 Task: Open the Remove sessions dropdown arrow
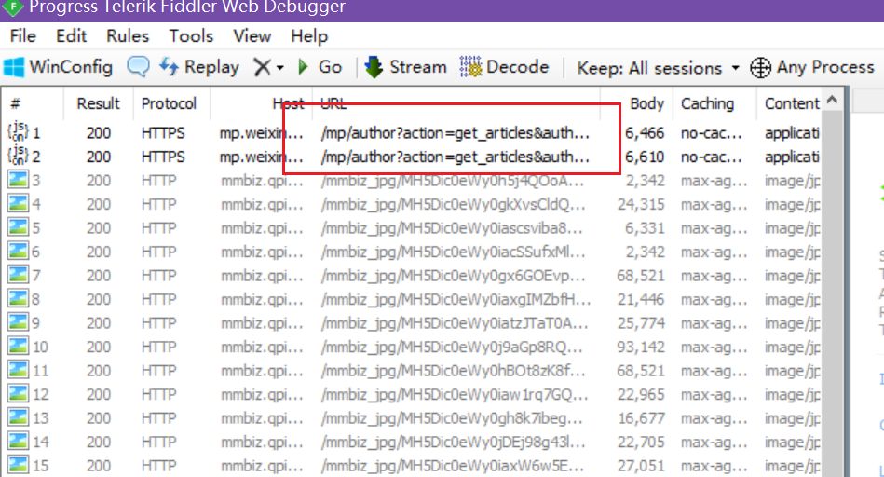280,68
